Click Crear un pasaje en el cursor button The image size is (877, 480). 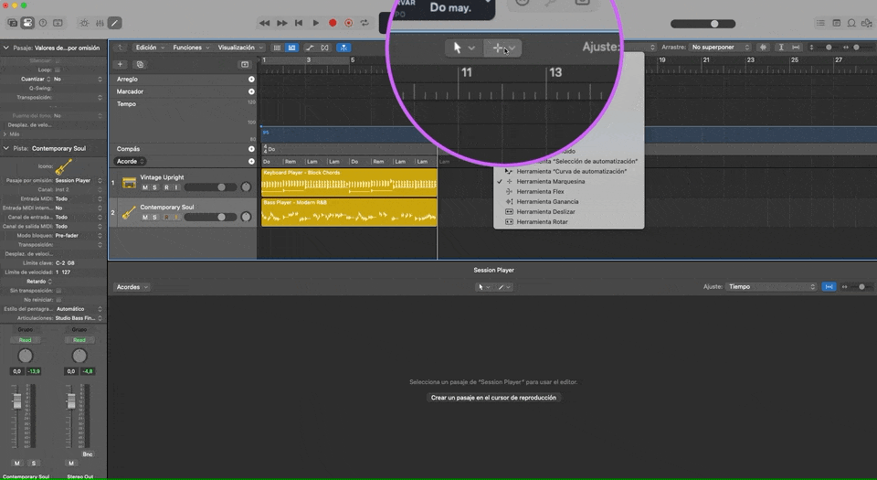point(493,397)
